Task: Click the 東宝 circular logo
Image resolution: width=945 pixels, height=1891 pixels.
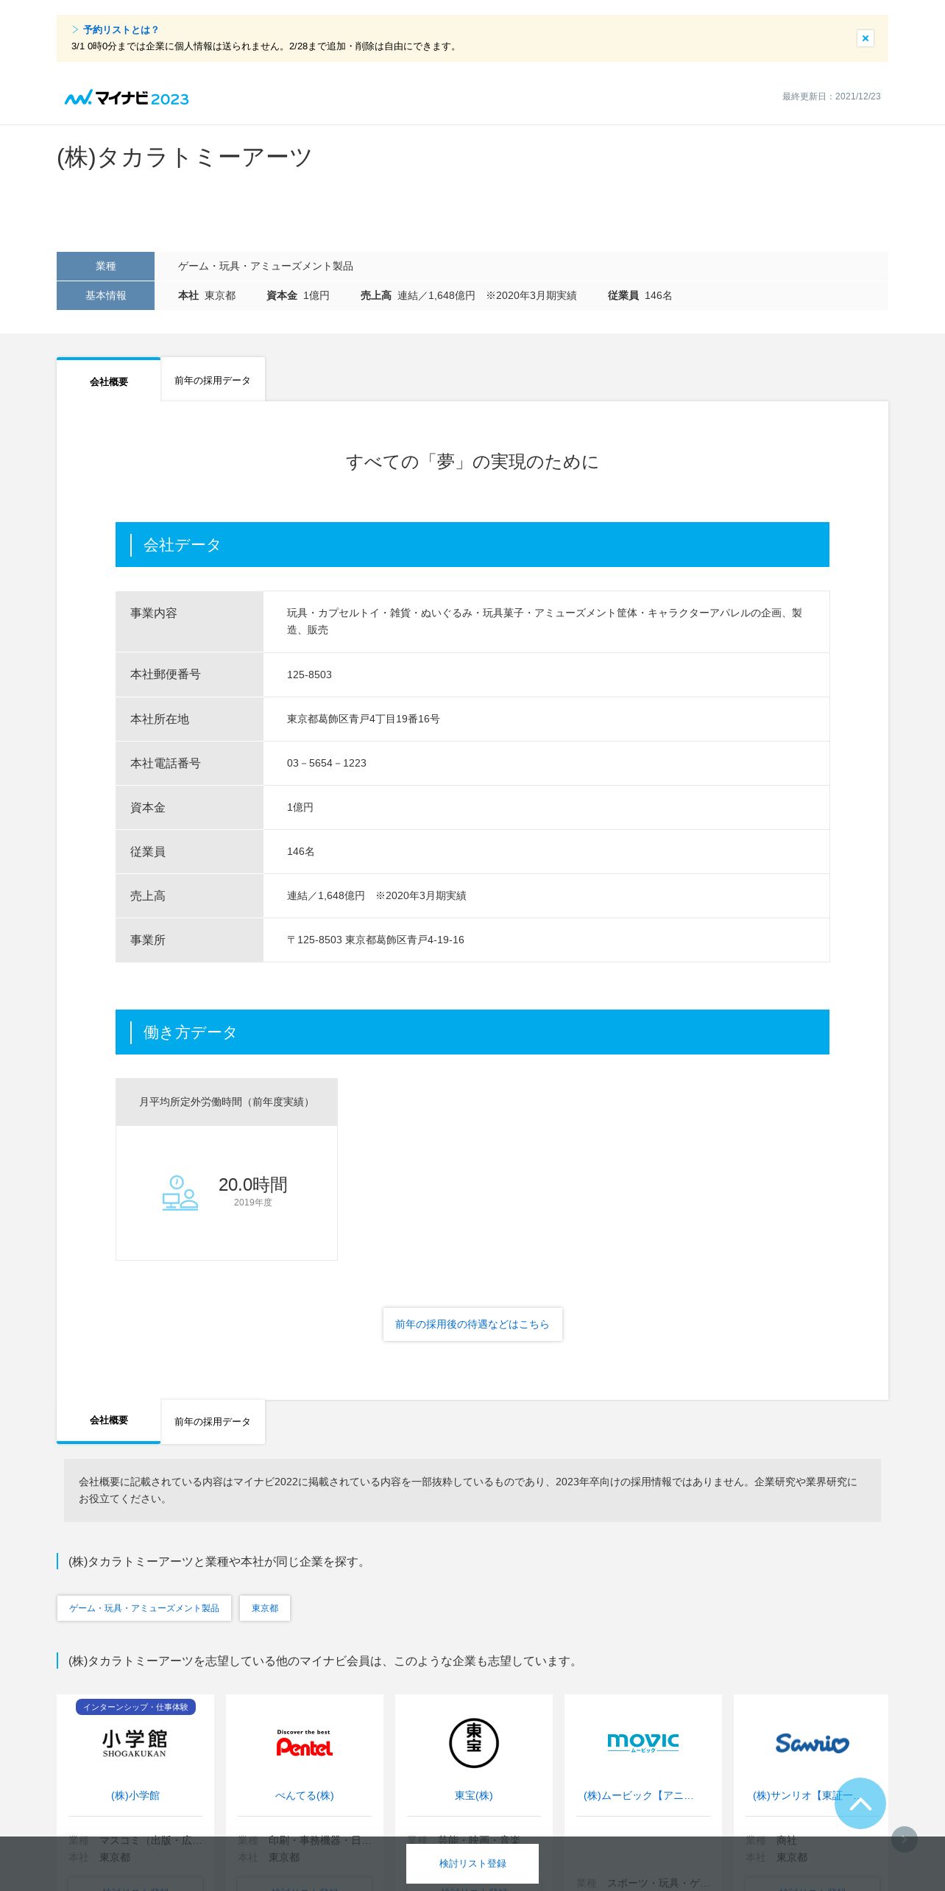Action: 474,1743
